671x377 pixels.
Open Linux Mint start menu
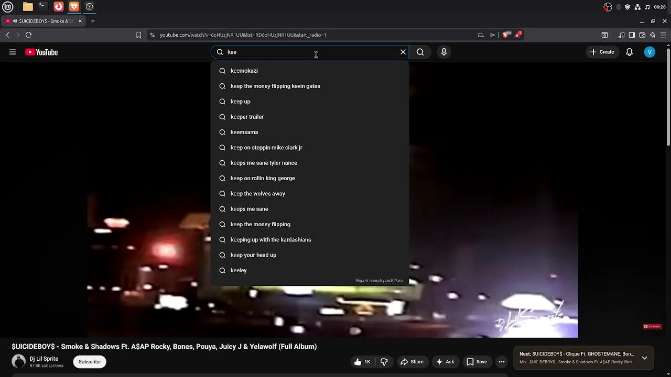pyautogui.click(x=8, y=7)
